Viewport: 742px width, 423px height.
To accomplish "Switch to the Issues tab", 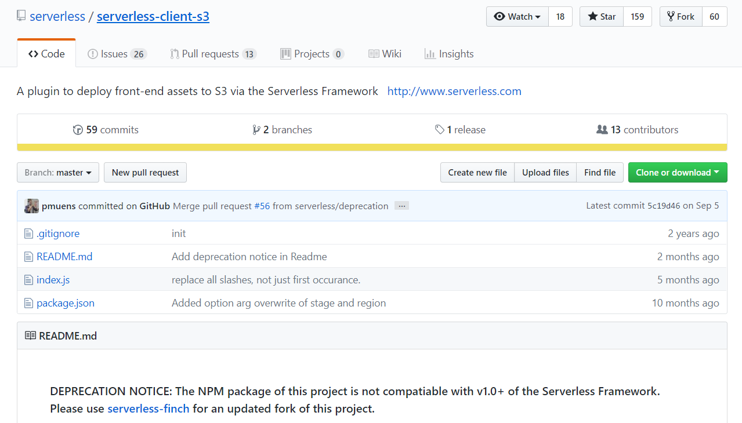I will tap(117, 54).
